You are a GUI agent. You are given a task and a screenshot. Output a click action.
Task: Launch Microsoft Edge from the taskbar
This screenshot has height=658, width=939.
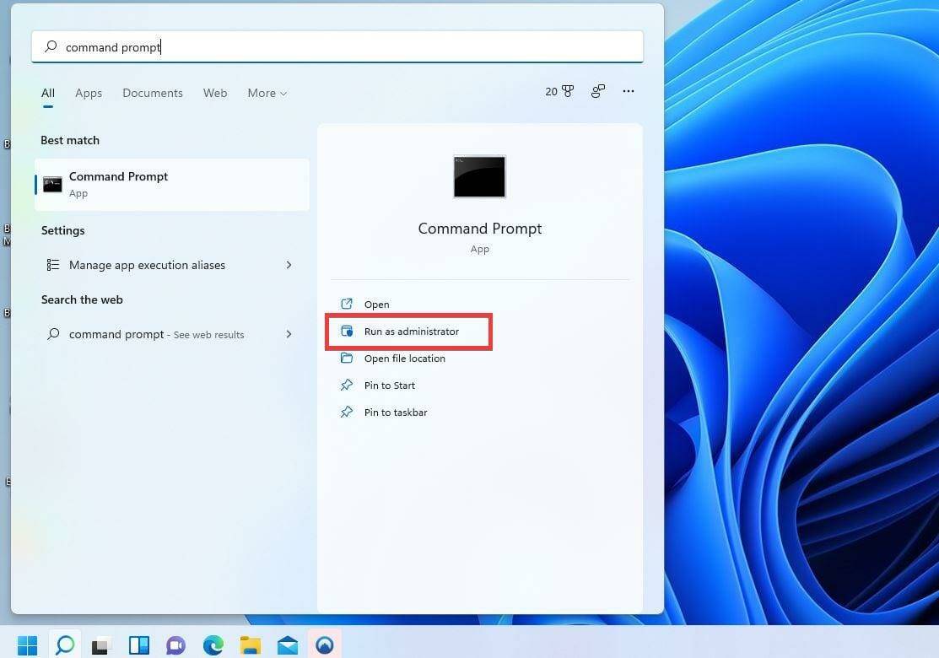[213, 644]
